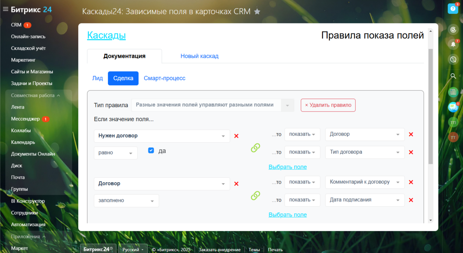Collapse the 'Совместная работа' section

pyautogui.click(x=36, y=96)
